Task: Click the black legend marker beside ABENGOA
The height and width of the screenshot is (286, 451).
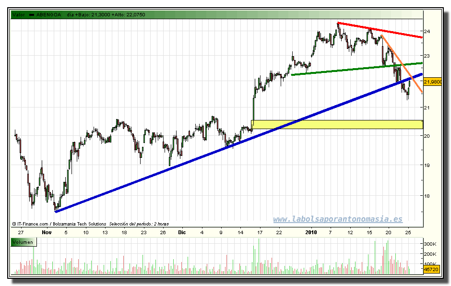Action: (32, 15)
